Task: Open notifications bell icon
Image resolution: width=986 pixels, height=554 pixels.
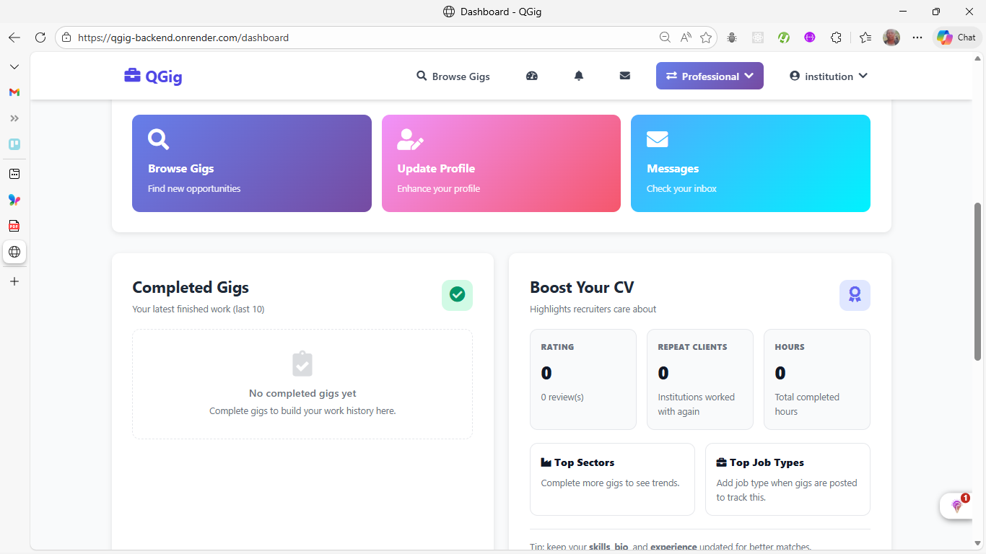Action: pyautogui.click(x=578, y=76)
